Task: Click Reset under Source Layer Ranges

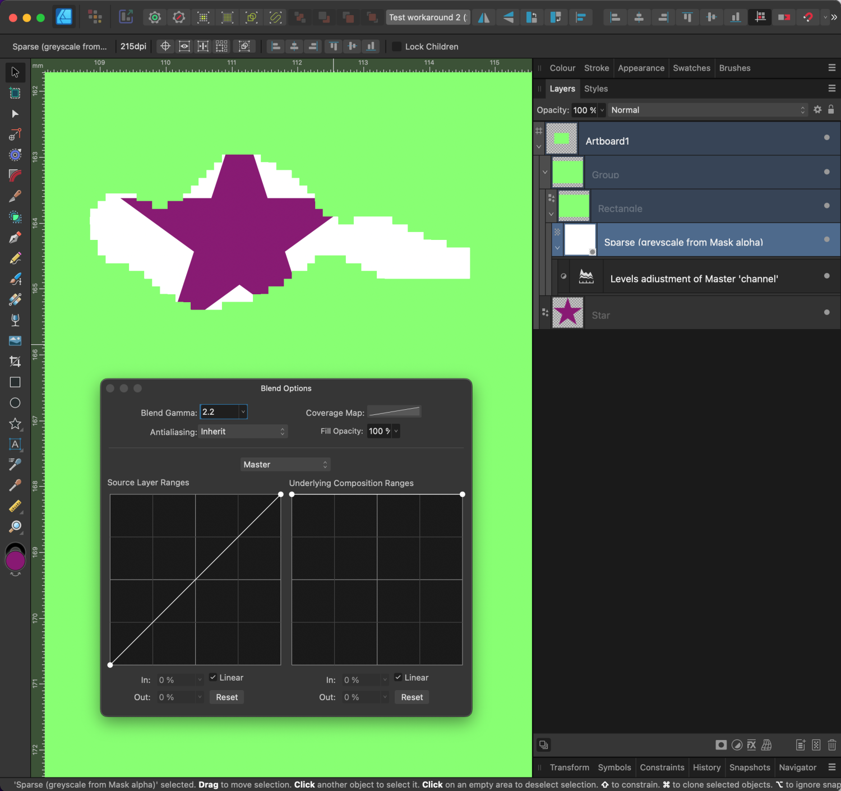Action: point(227,697)
